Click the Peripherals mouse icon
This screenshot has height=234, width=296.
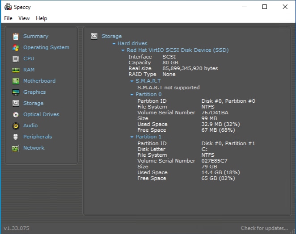[16, 137]
